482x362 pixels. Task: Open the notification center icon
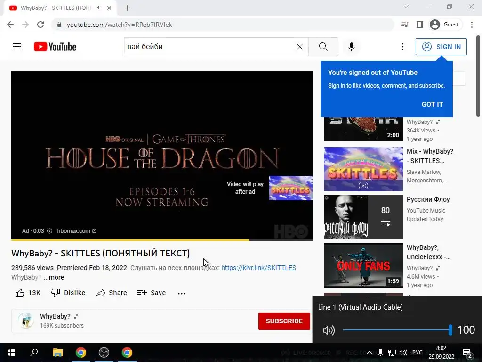pos(467,353)
